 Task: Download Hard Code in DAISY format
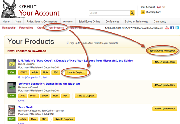pyautogui.click(x=23, y=72)
